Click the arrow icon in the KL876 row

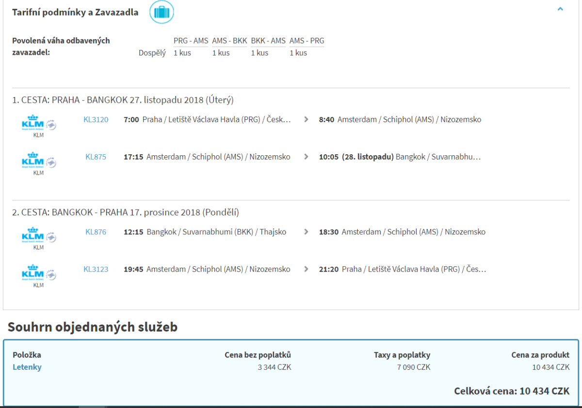point(306,232)
